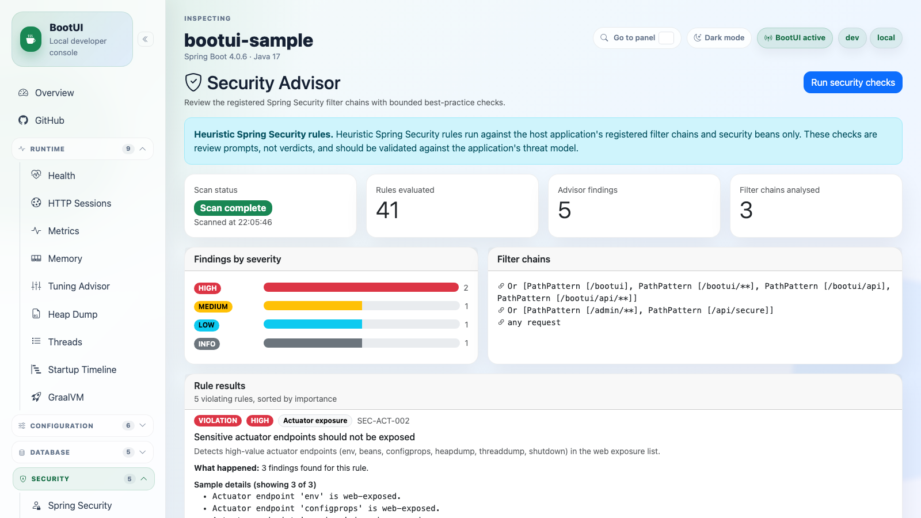Click the link icon beside any request

tap(501, 322)
